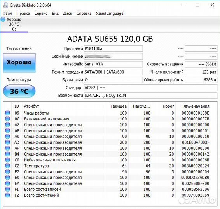220x209 pixels.
Task: Click the big Хорошо health status button
Action: tap(19, 63)
